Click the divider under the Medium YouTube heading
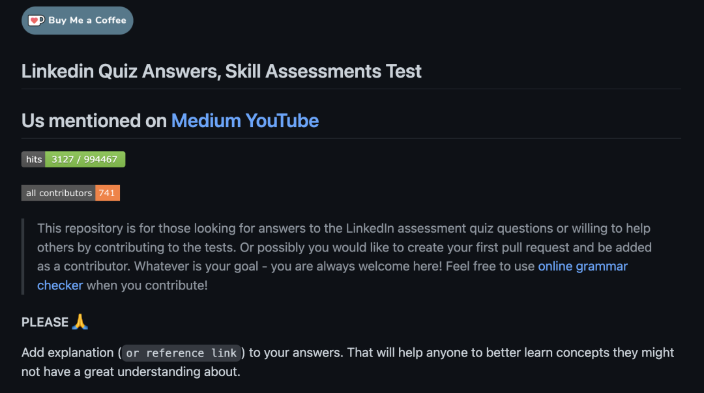 [x=351, y=138]
